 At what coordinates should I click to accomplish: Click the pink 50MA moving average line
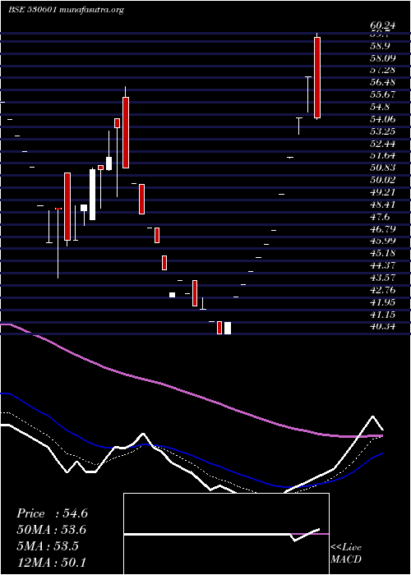click(191, 393)
